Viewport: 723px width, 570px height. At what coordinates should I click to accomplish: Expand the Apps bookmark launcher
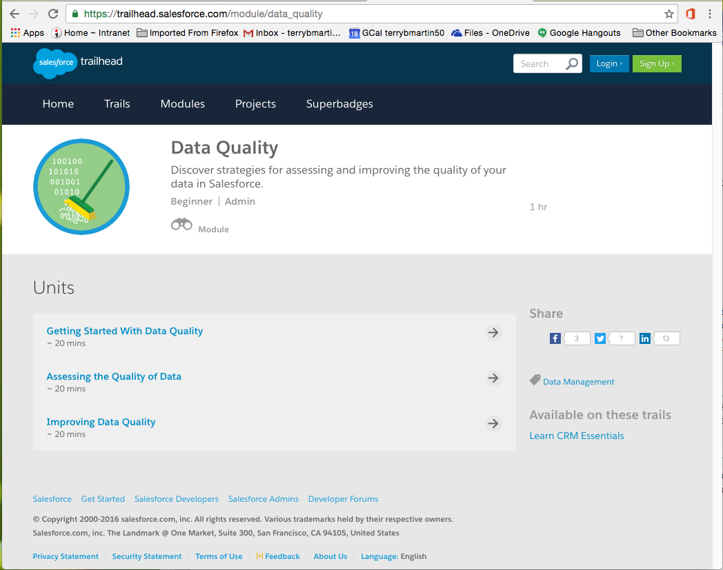click(x=15, y=32)
